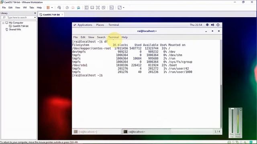Open VMware Help menu
Viewport: 257px width, 144px height.
39,8
